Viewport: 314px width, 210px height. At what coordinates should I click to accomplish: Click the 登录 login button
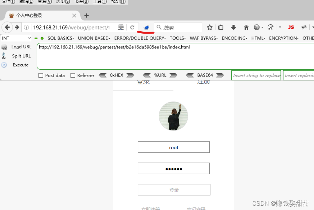[x=174, y=190]
